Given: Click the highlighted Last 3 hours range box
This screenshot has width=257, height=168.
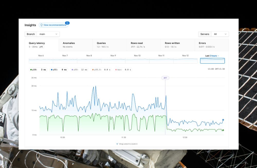Looking at the screenshot, I should [213, 61].
